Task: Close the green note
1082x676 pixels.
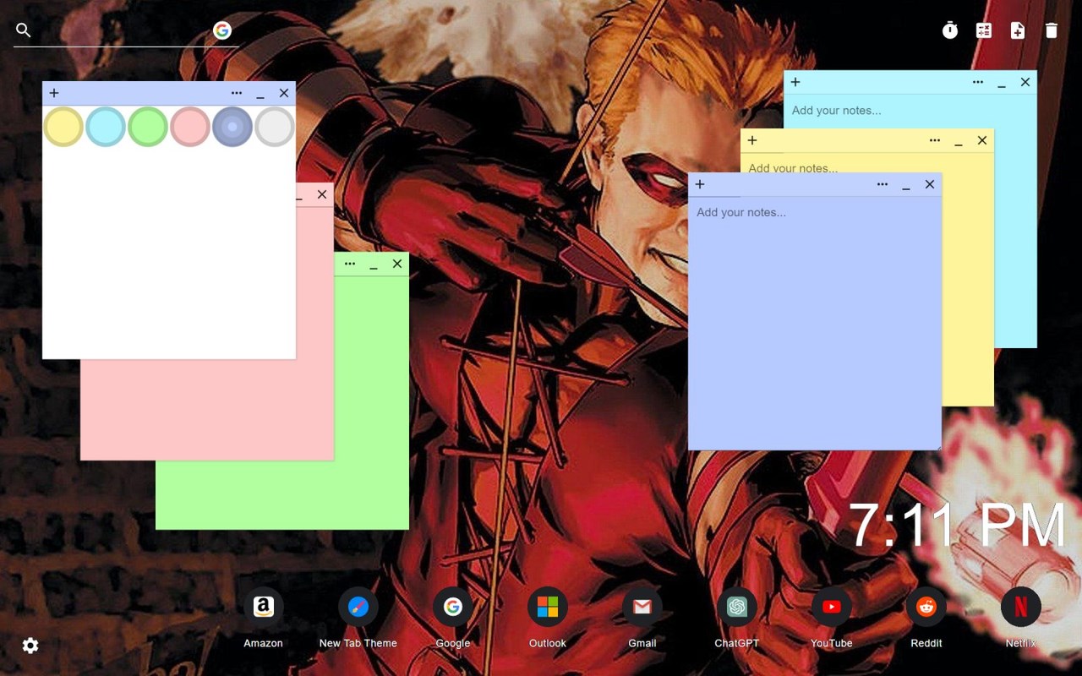Action: [397, 264]
